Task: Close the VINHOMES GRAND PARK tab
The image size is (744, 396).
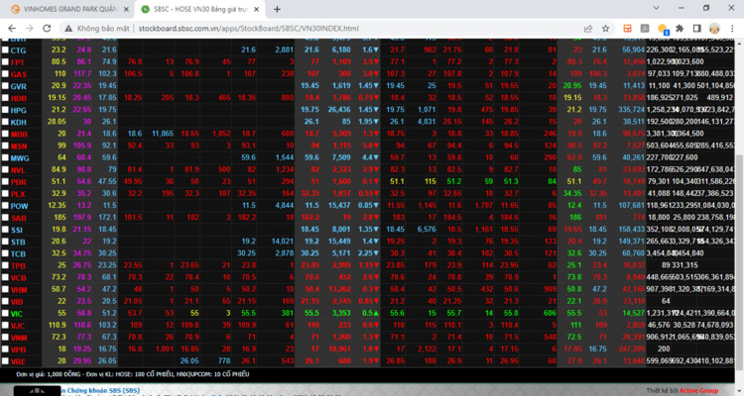Action: pyautogui.click(x=126, y=9)
